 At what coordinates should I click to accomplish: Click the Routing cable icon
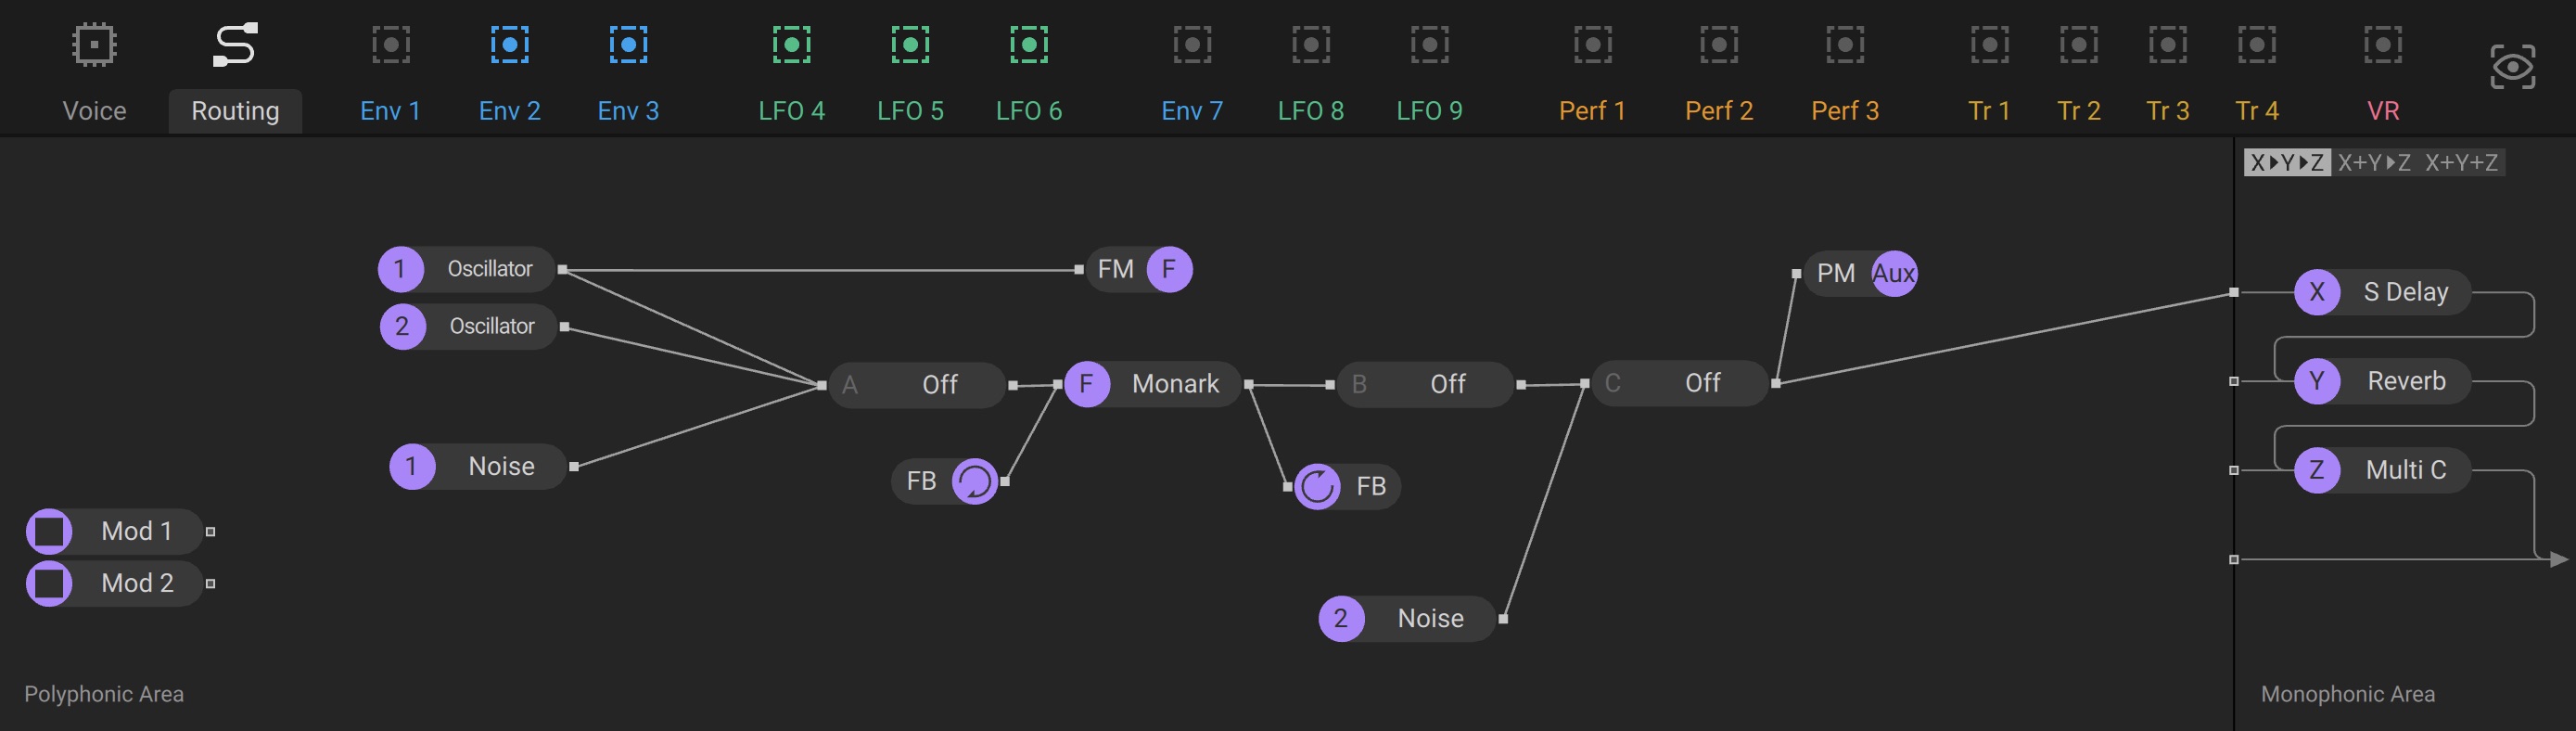tap(235, 45)
